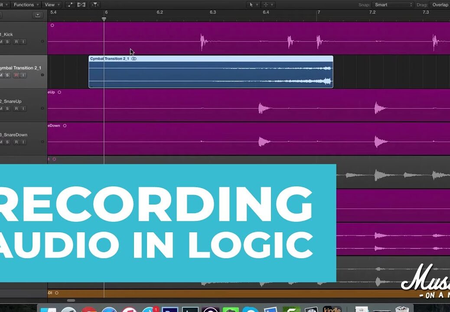450x312 pixels.
Task: Click the stereo icon on the Cymbal Transition region
Action: 134,59
